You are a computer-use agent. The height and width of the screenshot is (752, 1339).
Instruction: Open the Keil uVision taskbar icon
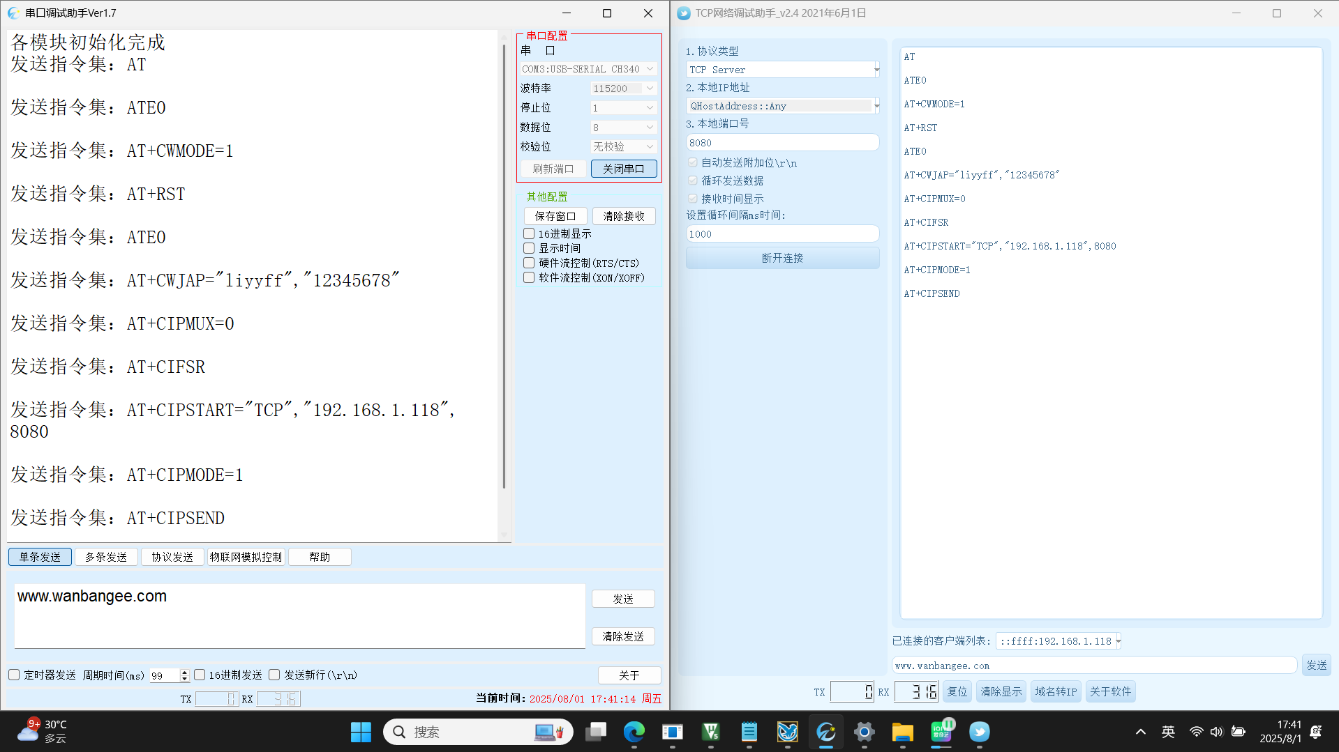click(x=711, y=732)
